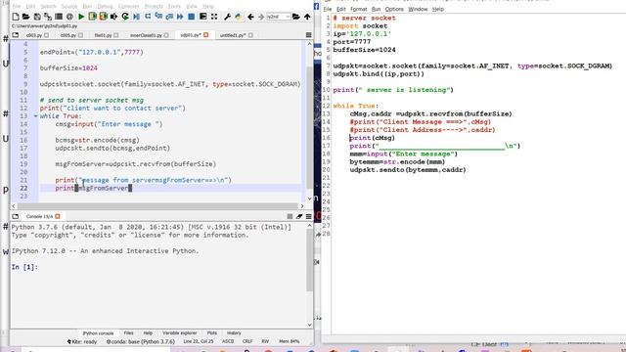Open the Consoles menu in Spyder
Viewport: 626px width, 352px height.
coord(128,7)
